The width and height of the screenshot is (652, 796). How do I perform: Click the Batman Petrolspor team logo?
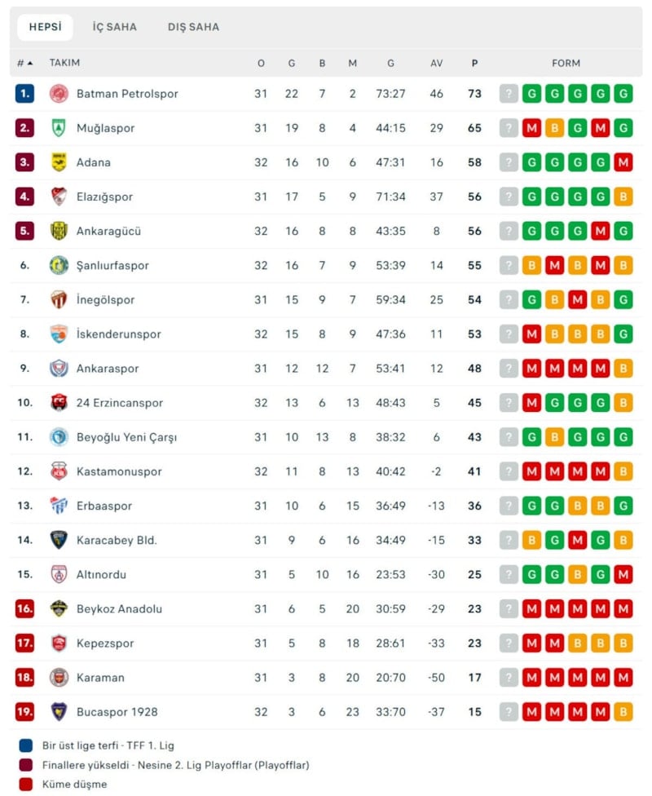tap(59, 94)
